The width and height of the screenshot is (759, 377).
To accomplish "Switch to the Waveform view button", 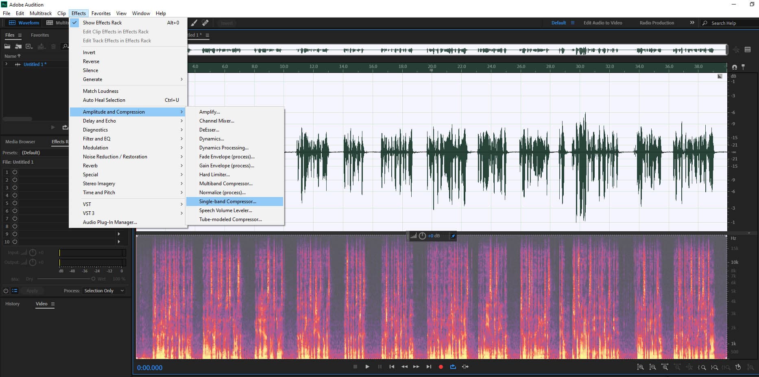I will tap(24, 23).
